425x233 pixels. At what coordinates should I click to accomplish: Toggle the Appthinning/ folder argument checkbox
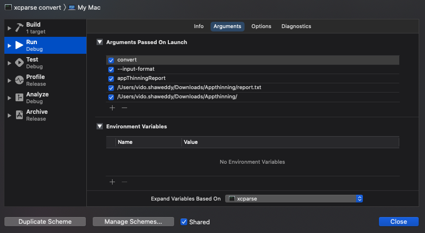[111, 97]
